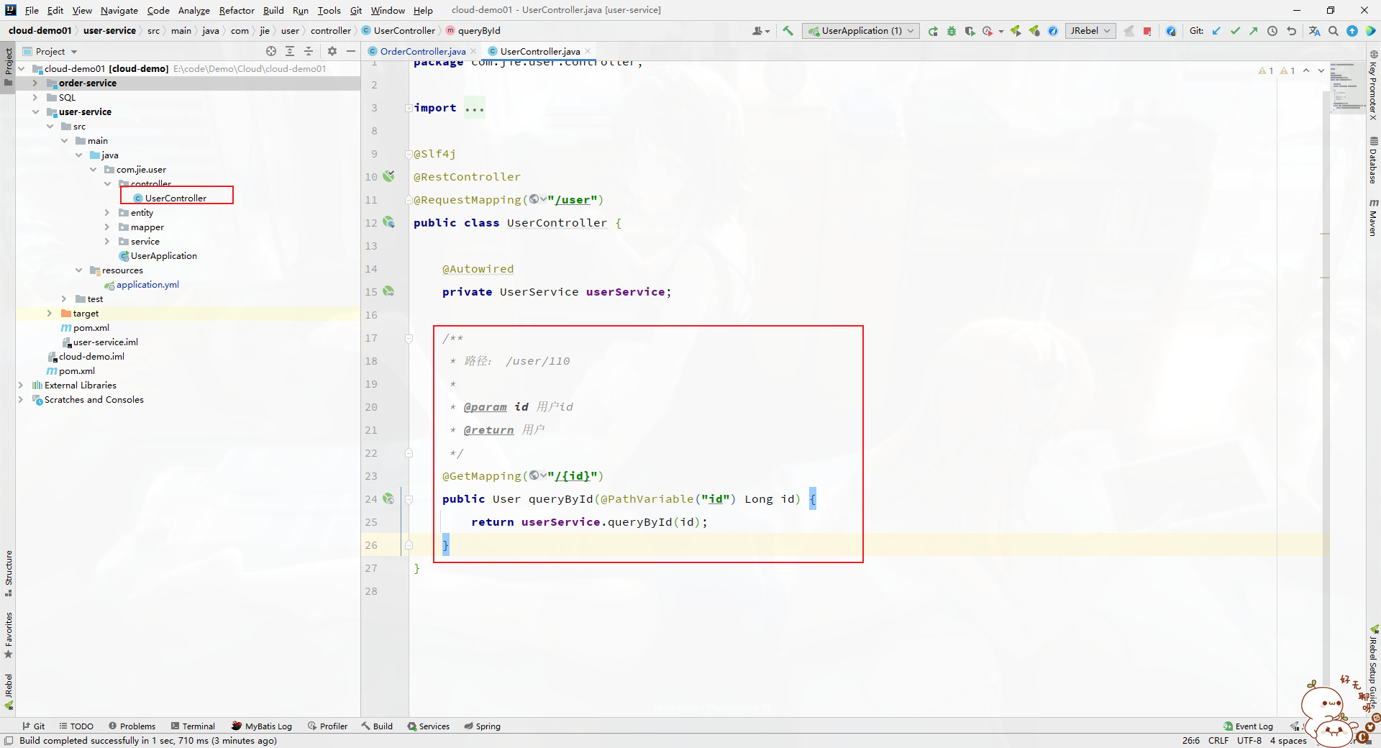Open Search Everywhere with the magnifier icon

pyautogui.click(x=1334, y=31)
